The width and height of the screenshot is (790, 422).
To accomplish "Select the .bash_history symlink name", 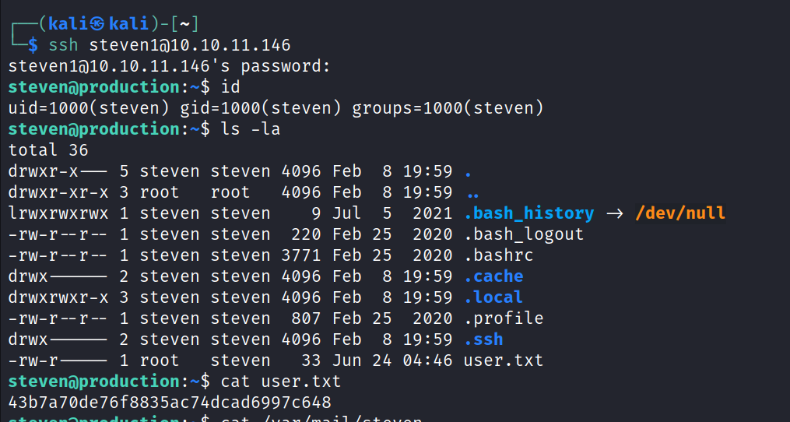I will [x=528, y=213].
